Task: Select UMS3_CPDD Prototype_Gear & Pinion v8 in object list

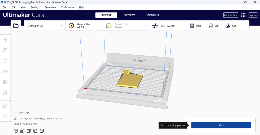Action: pos(41,119)
